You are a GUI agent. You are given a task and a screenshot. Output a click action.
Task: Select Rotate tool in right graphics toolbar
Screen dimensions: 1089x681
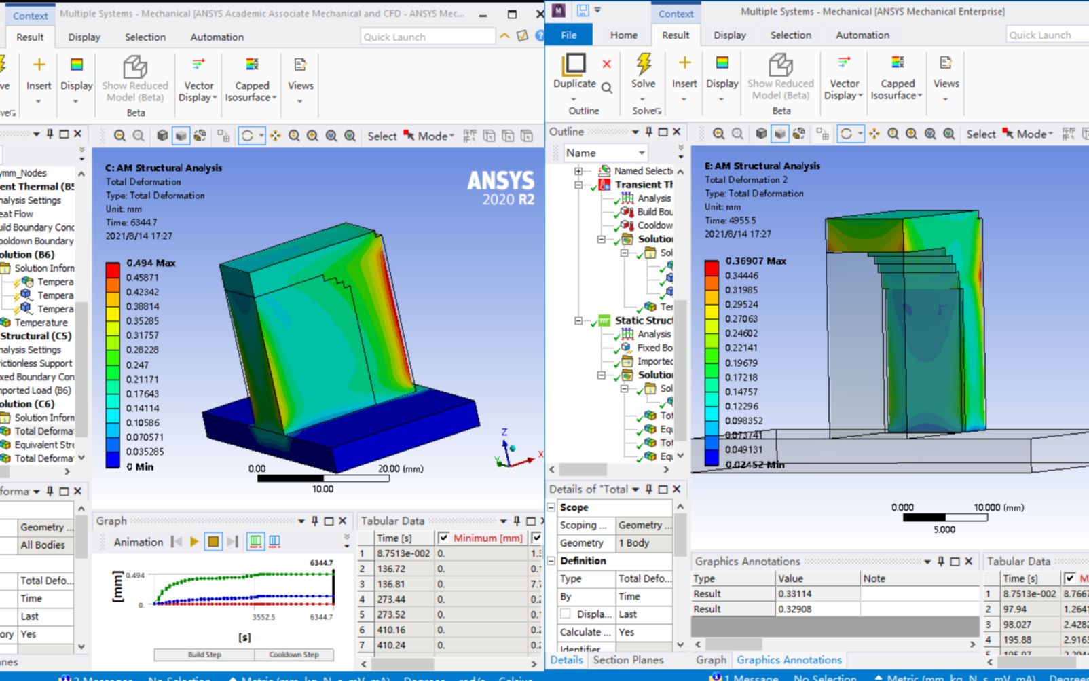pyautogui.click(x=846, y=134)
